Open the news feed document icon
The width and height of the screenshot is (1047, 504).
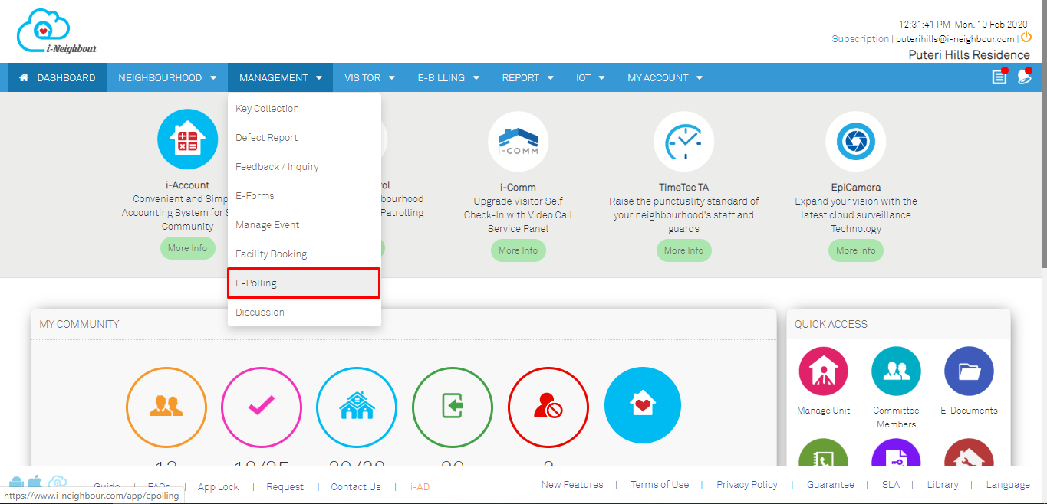click(x=999, y=77)
